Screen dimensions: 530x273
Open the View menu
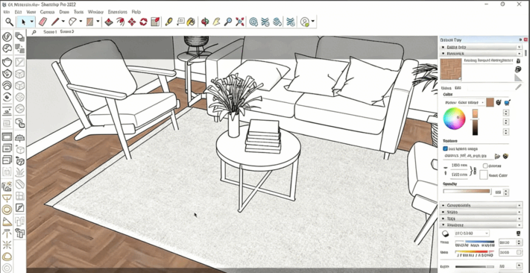(31, 12)
